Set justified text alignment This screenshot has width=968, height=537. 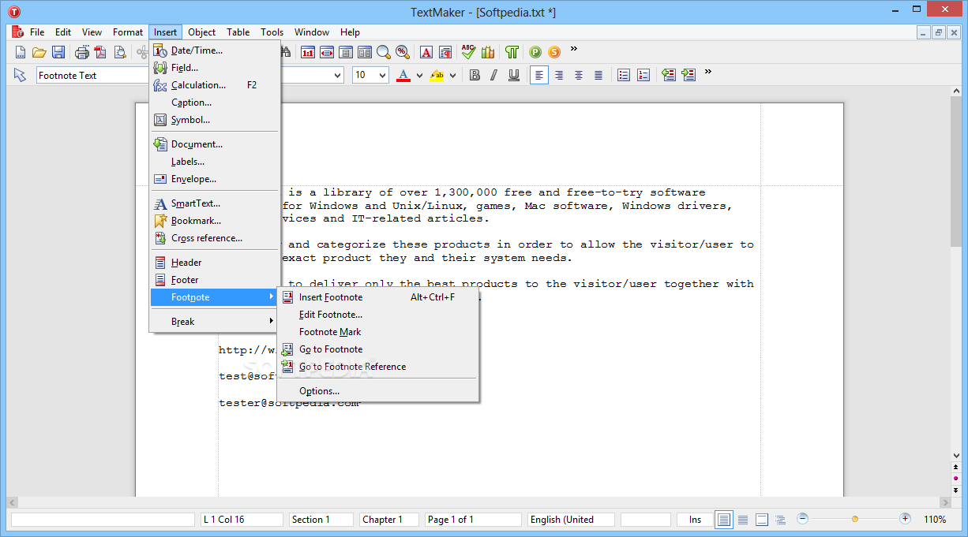pyautogui.click(x=598, y=75)
